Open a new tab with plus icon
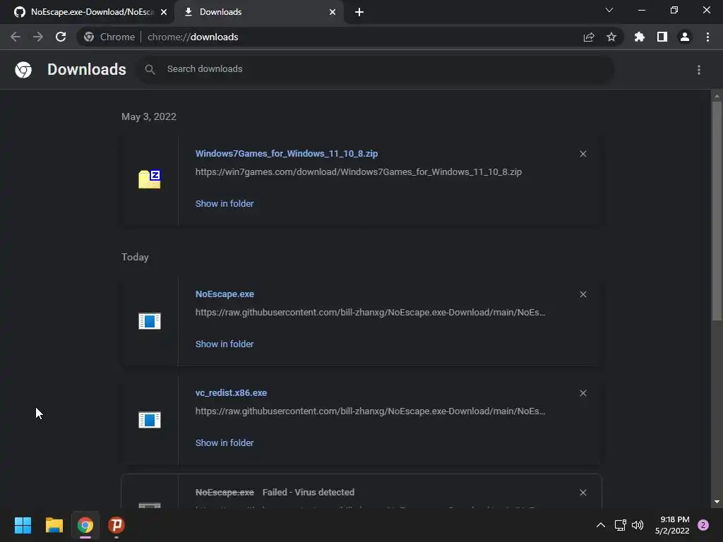 [359, 12]
